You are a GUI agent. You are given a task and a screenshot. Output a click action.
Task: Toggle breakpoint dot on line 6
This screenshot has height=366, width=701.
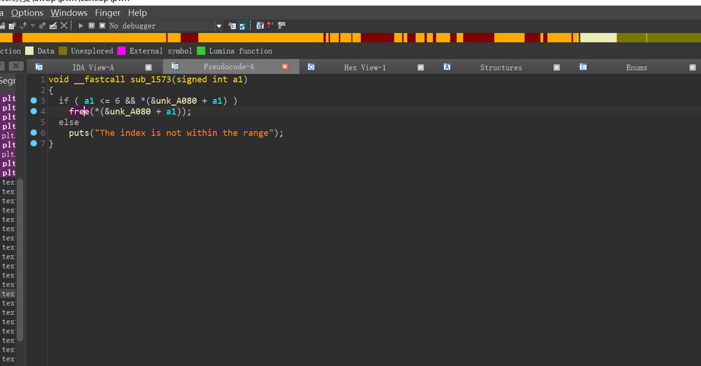coord(34,133)
